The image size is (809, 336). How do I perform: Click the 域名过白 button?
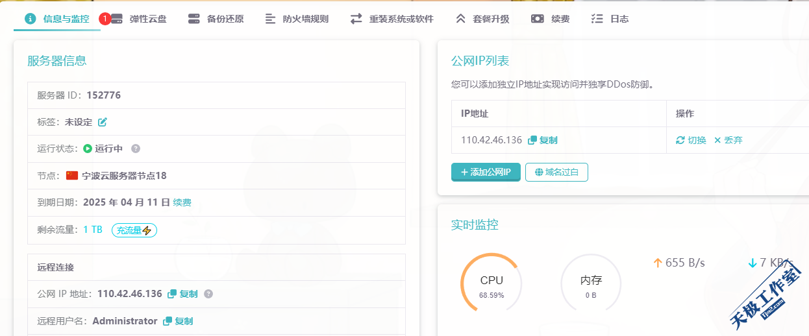[556, 172]
